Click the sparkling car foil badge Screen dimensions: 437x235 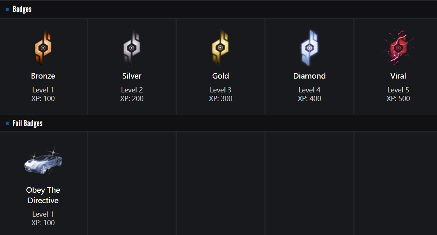43,162
